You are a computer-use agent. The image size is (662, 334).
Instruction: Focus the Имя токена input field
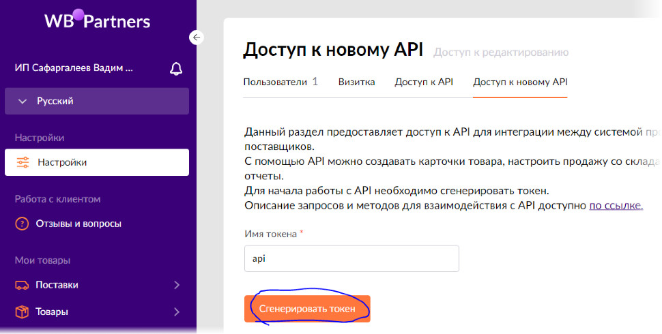pos(351,259)
